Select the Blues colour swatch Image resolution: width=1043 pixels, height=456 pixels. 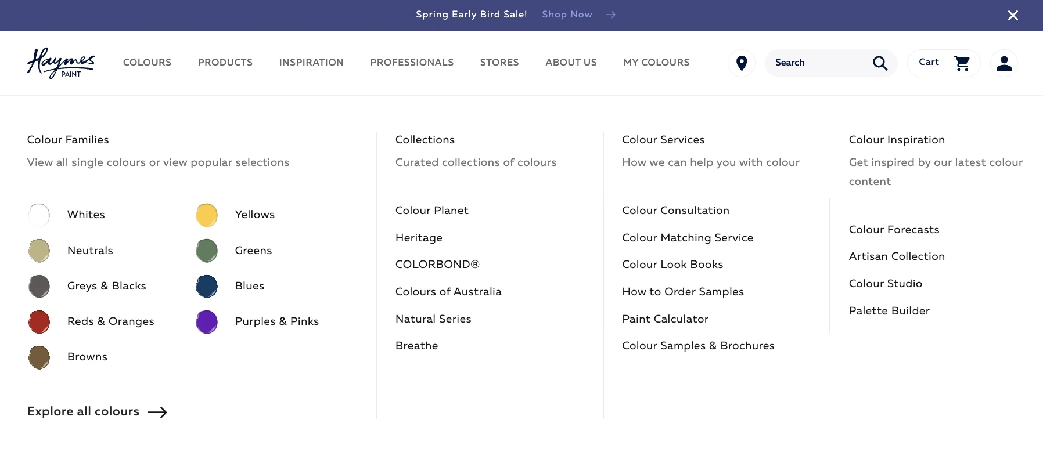pyautogui.click(x=207, y=286)
